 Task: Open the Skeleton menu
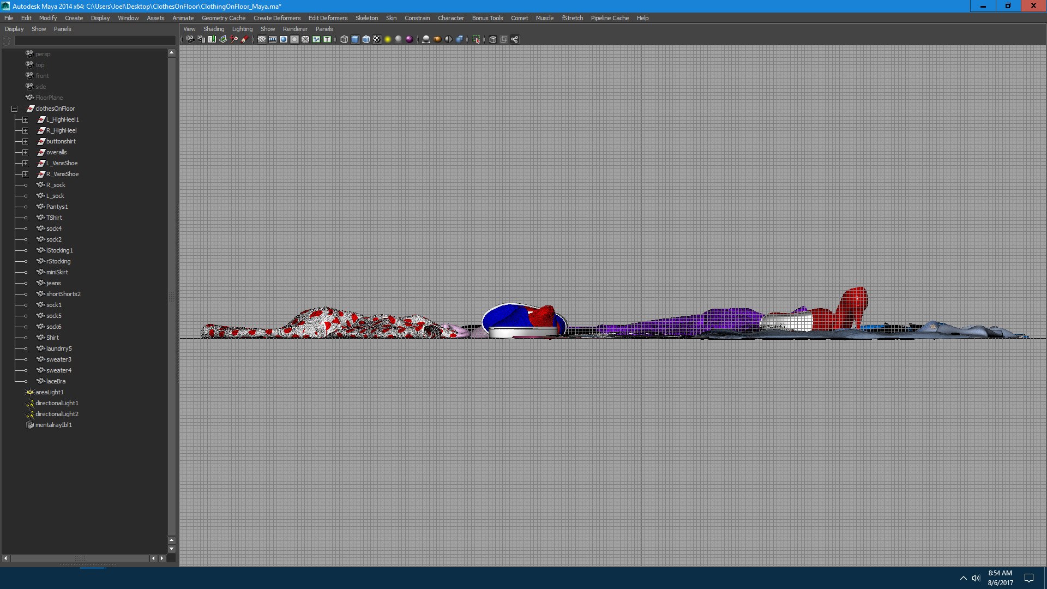point(366,18)
